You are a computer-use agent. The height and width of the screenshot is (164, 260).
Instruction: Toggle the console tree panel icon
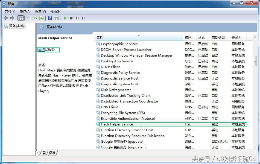click(20, 18)
